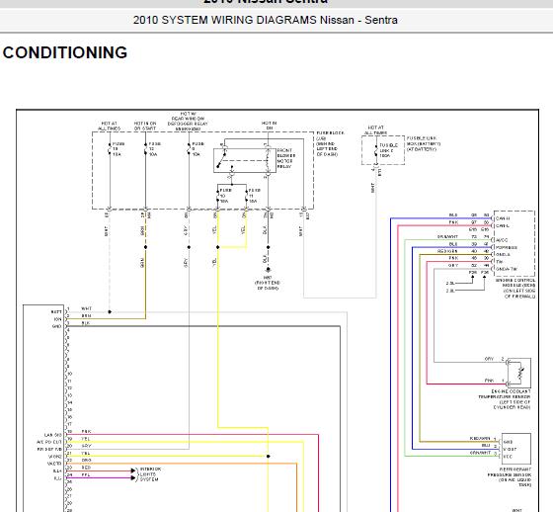Click the 'ORG' wire label at pin 22

tap(86, 460)
